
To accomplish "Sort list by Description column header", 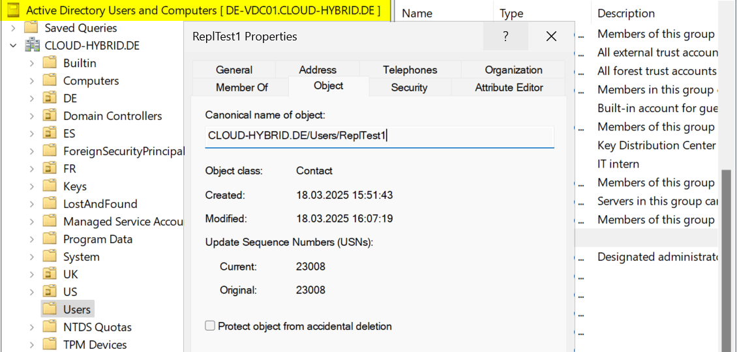I will pos(626,13).
